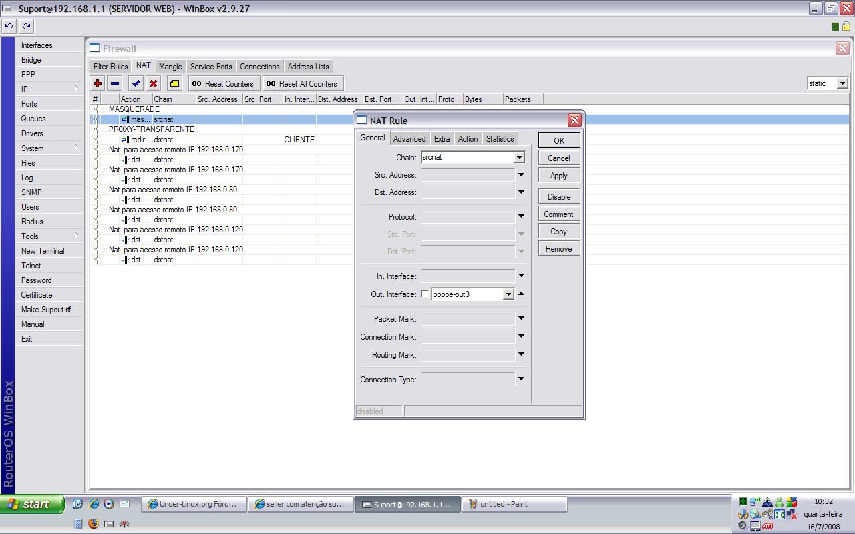Screen dimensions: 855x534
Task: Launch Internet Explorer from quick launch
Action: pyautogui.click(x=94, y=504)
